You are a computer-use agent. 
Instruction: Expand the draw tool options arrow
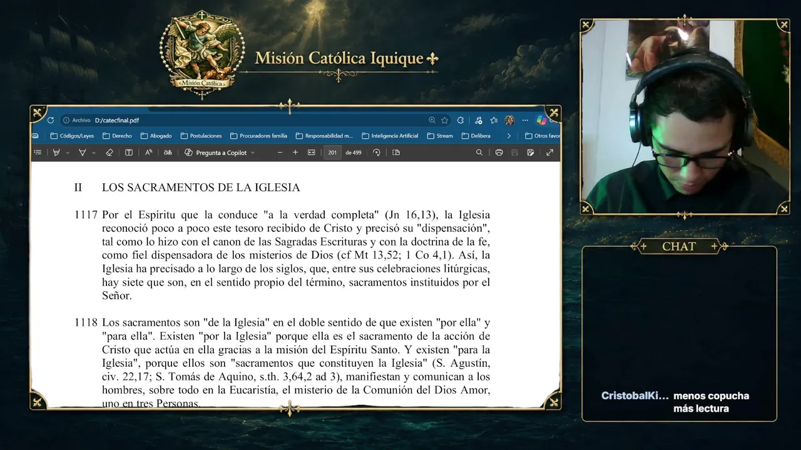click(94, 152)
